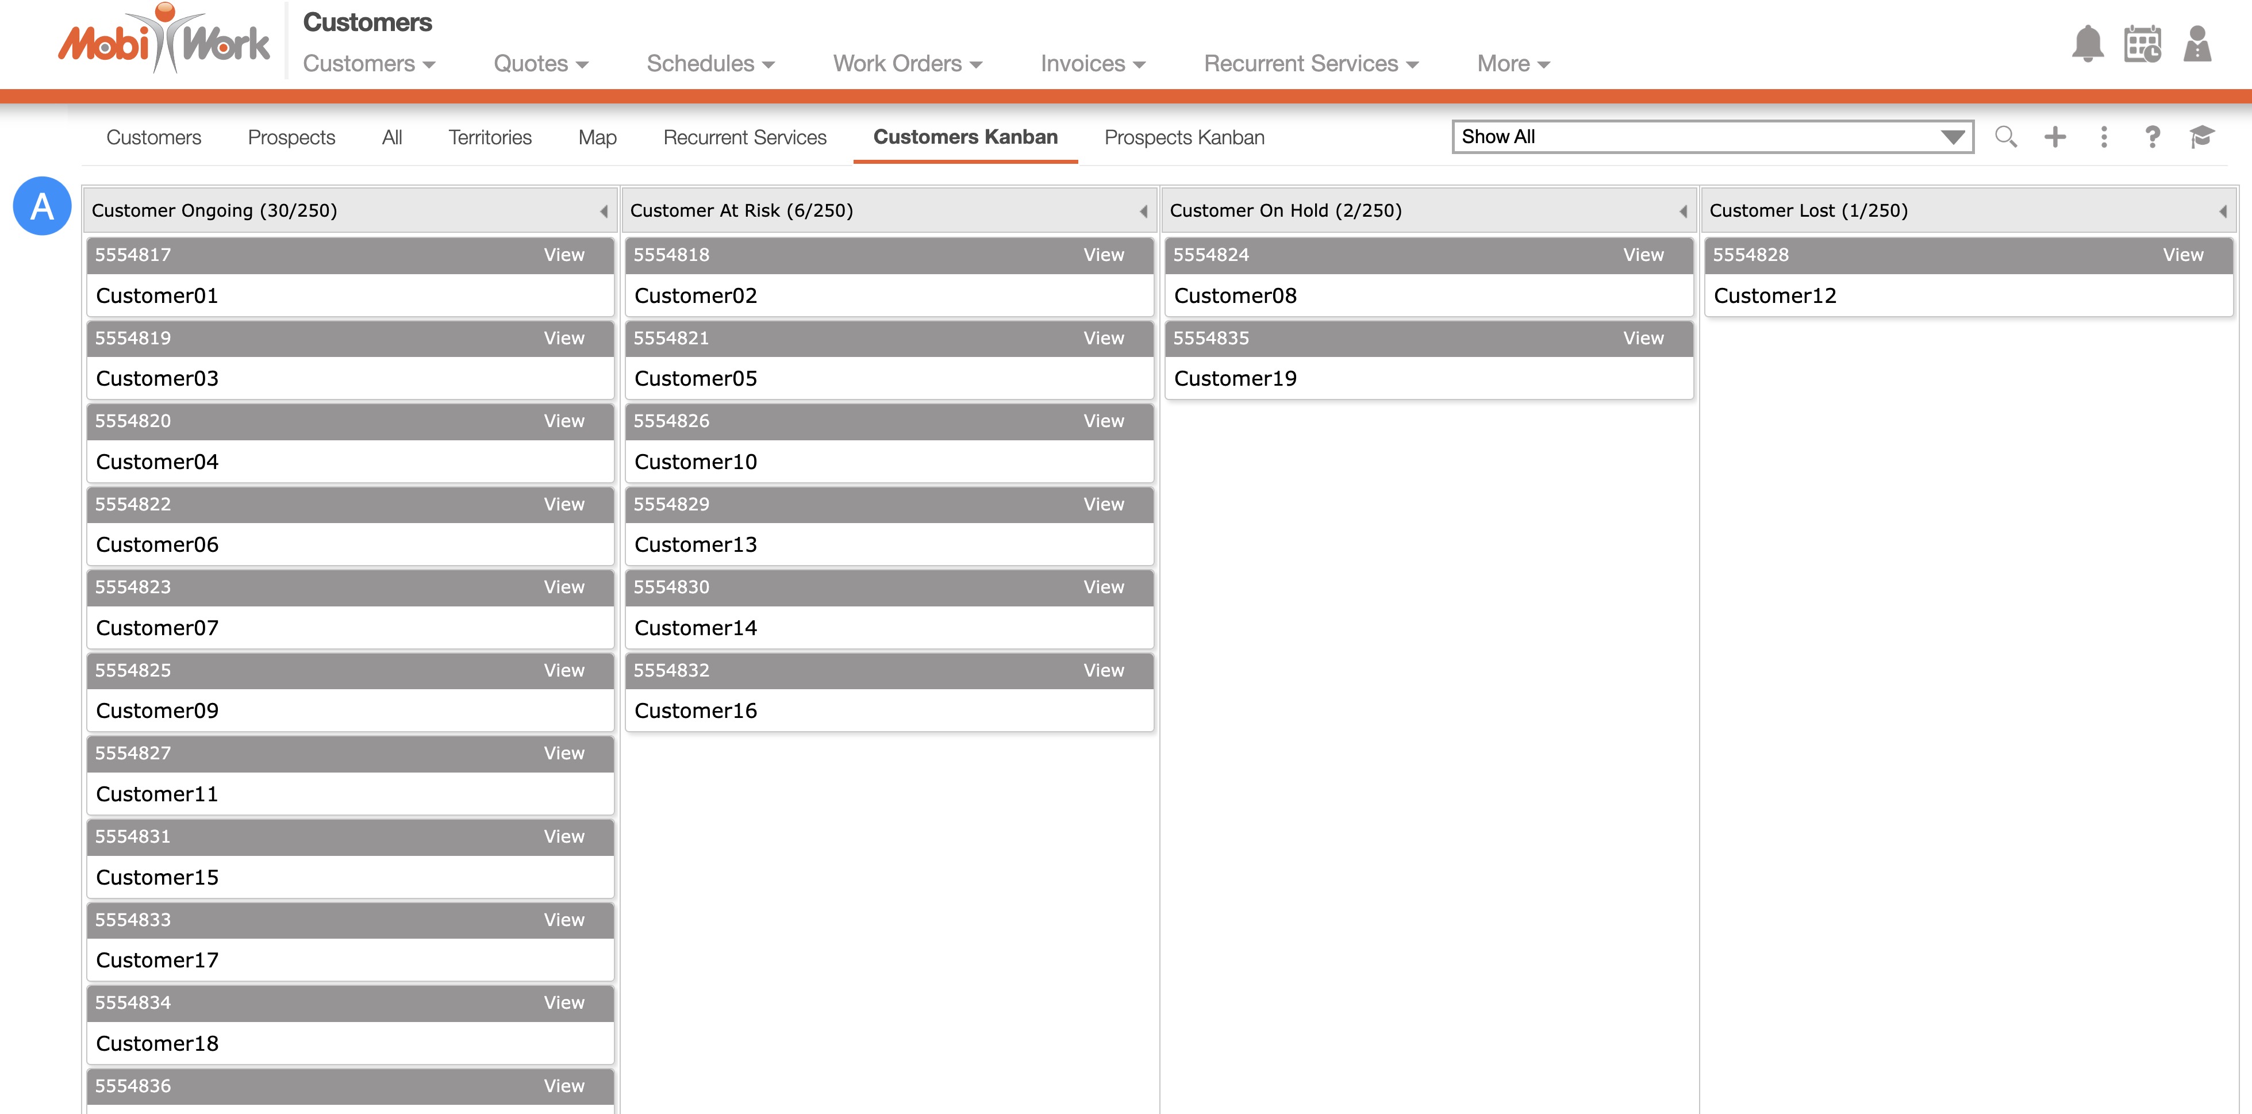Open the three-dot options menu
This screenshot has height=1114, width=2252.
[x=2104, y=136]
